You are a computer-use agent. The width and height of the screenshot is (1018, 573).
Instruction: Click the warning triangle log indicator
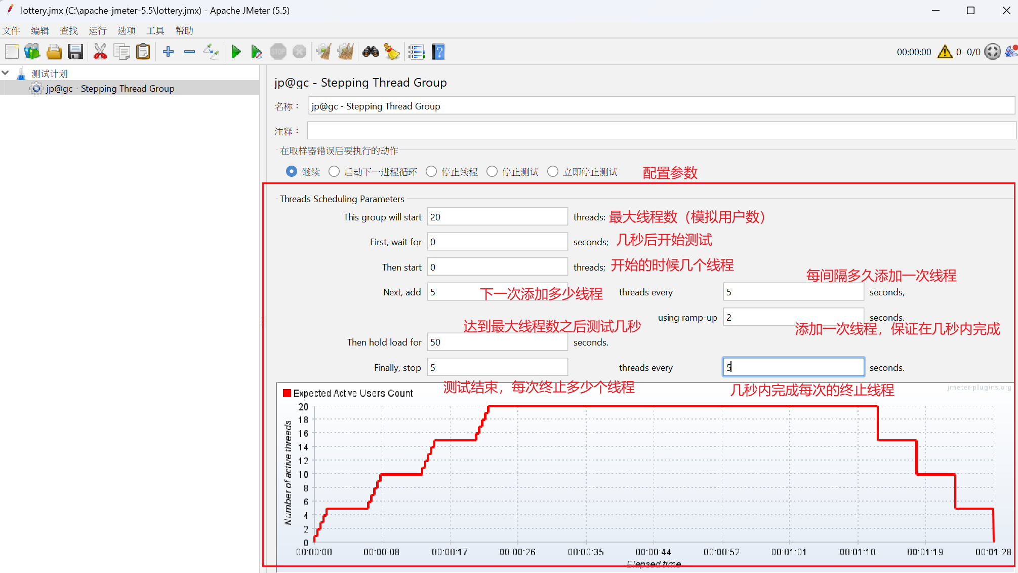945,52
